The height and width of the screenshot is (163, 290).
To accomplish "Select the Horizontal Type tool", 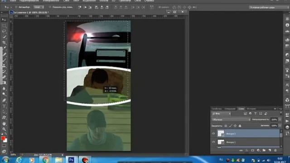I will (x=4, y=106).
